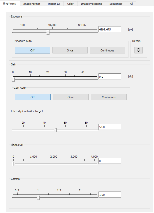Show the All settings tab
The width and height of the screenshot is (154, 213).
click(x=131, y=4)
